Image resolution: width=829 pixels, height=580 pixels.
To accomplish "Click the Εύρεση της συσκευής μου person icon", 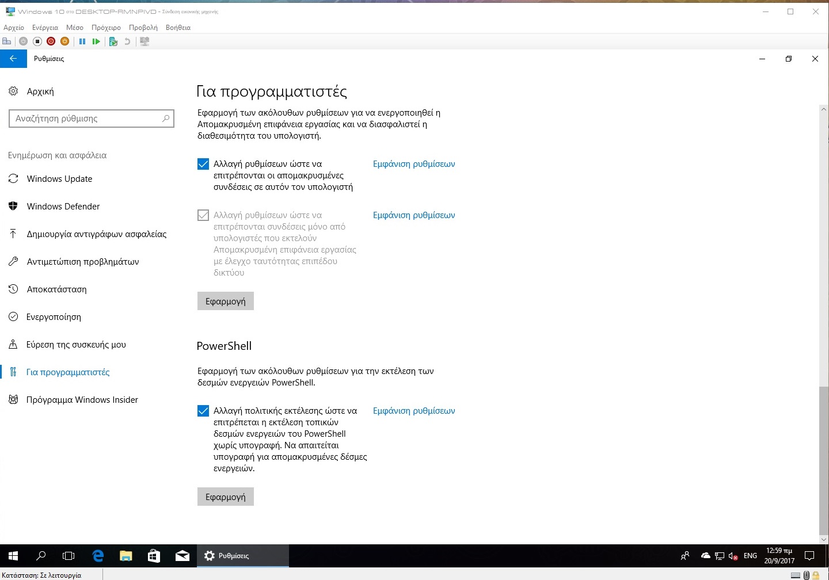I will tap(13, 344).
